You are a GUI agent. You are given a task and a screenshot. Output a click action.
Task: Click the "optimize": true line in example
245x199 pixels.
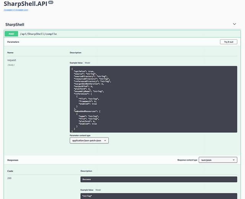[x=84, y=71]
